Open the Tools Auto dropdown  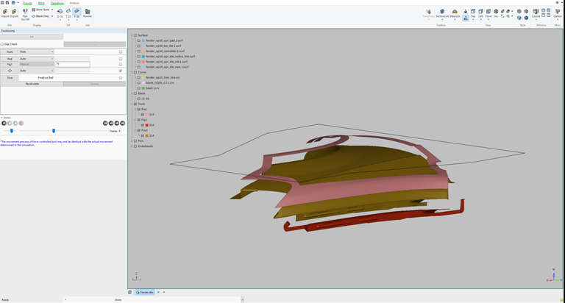tap(36, 51)
